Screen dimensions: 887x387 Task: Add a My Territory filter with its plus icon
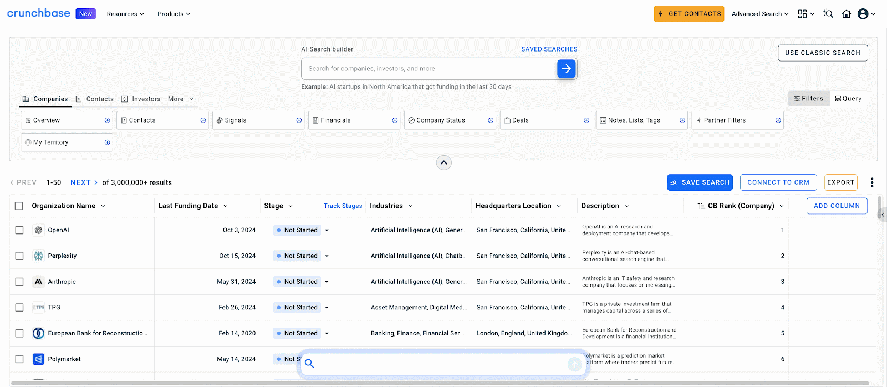[x=107, y=142]
